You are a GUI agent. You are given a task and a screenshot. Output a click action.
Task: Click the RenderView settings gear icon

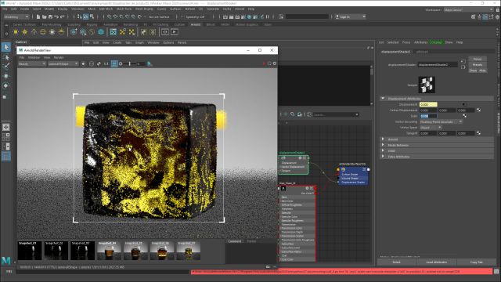[275, 63]
